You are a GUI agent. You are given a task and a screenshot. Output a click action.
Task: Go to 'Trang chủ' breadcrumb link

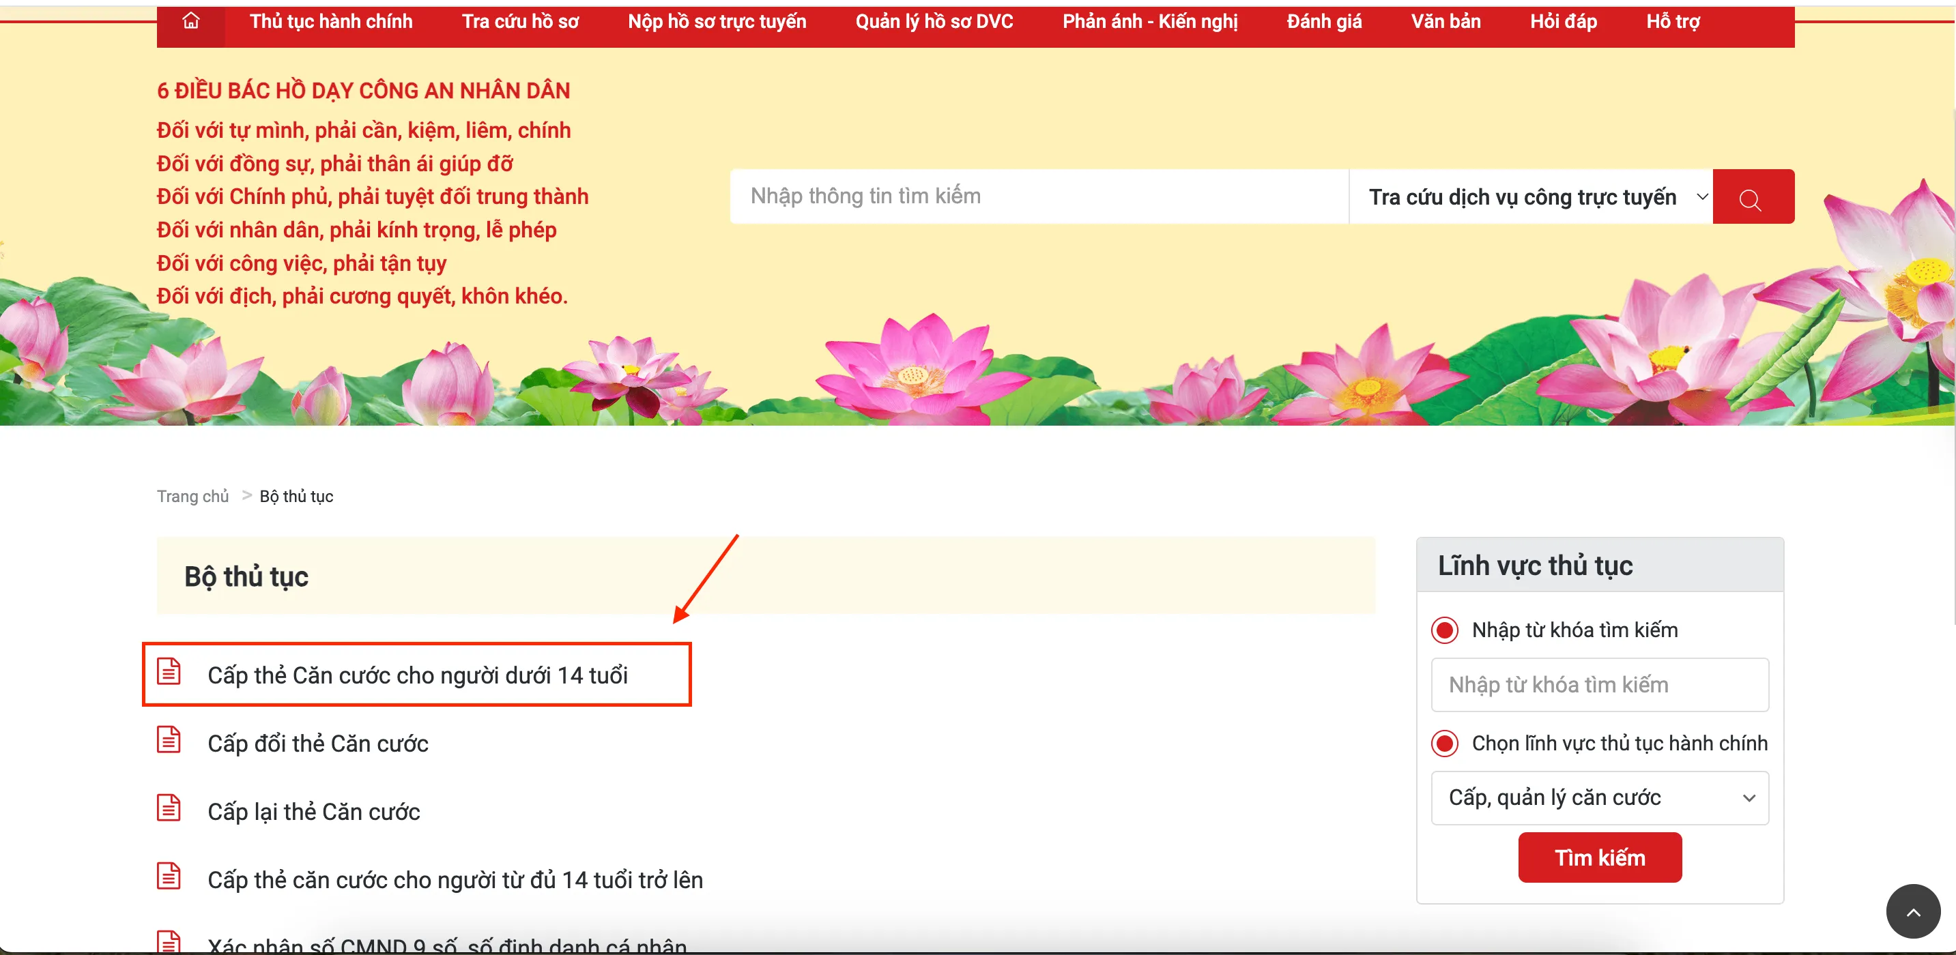click(x=192, y=497)
